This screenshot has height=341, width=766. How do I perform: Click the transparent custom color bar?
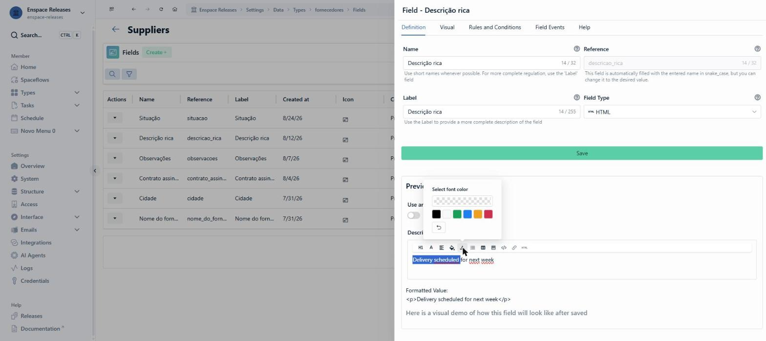(x=462, y=201)
